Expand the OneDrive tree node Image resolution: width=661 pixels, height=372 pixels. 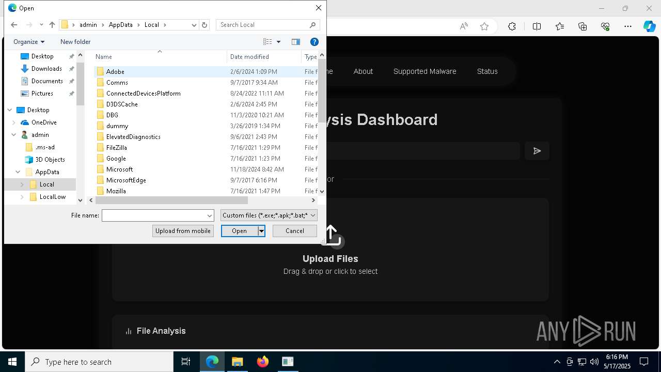coord(14,122)
